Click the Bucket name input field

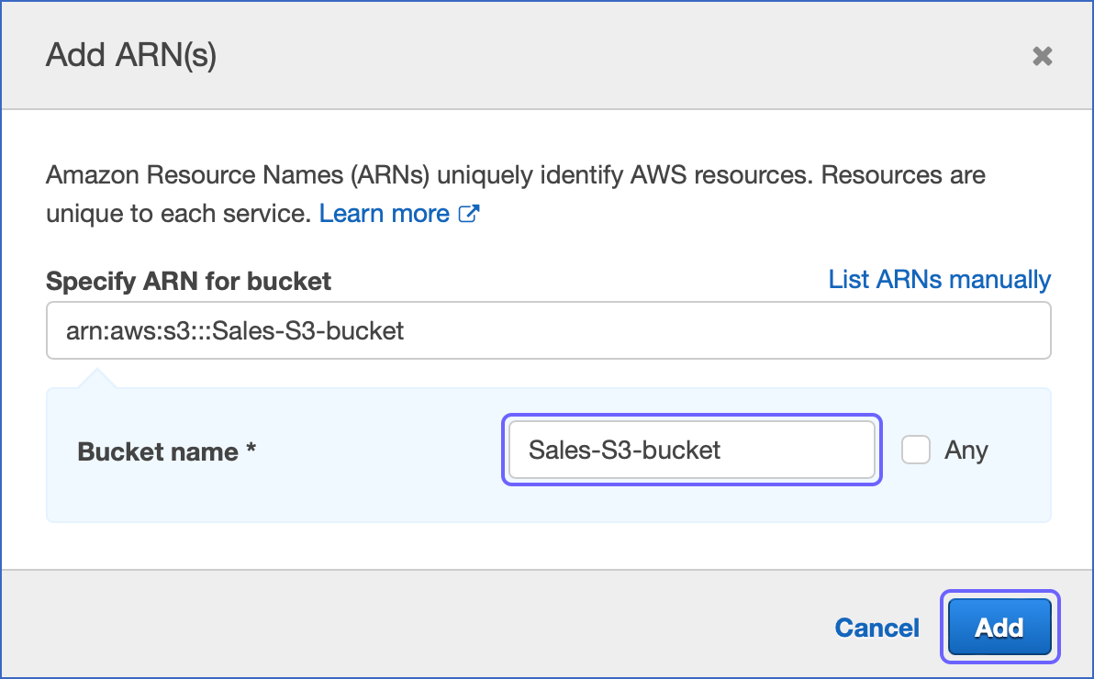691,450
